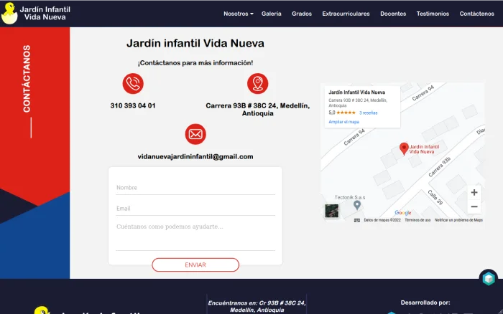Expand the Nosotros dropdown menu

(x=239, y=14)
